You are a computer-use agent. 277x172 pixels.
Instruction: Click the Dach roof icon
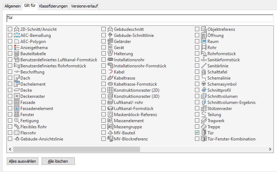click(x=16, y=78)
